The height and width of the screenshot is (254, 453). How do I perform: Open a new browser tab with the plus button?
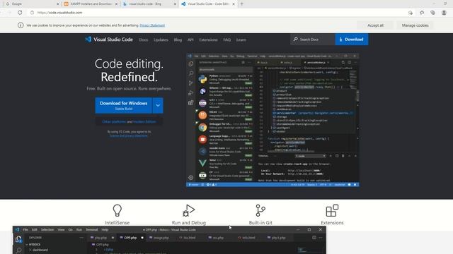[x=242, y=4]
